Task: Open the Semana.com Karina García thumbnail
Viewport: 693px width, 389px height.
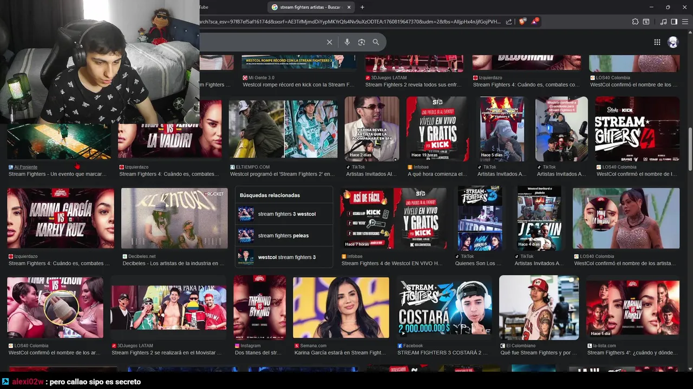Action: pyautogui.click(x=341, y=307)
